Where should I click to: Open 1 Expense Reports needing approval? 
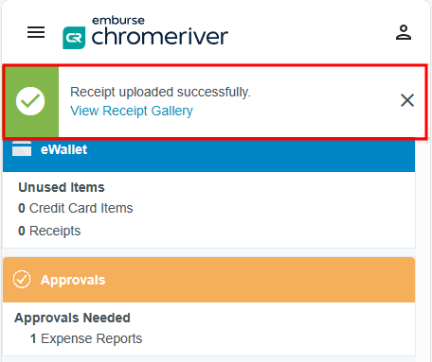coord(86,338)
